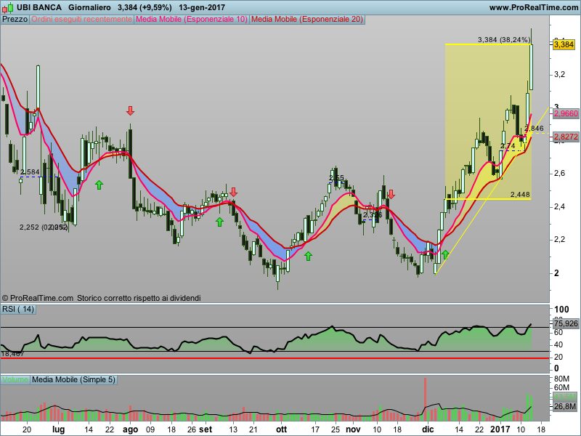This screenshot has width=581, height=436.
Task: Click the UBI BANCA instrument name
Action: pyautogui.click(x=39, y=7)
